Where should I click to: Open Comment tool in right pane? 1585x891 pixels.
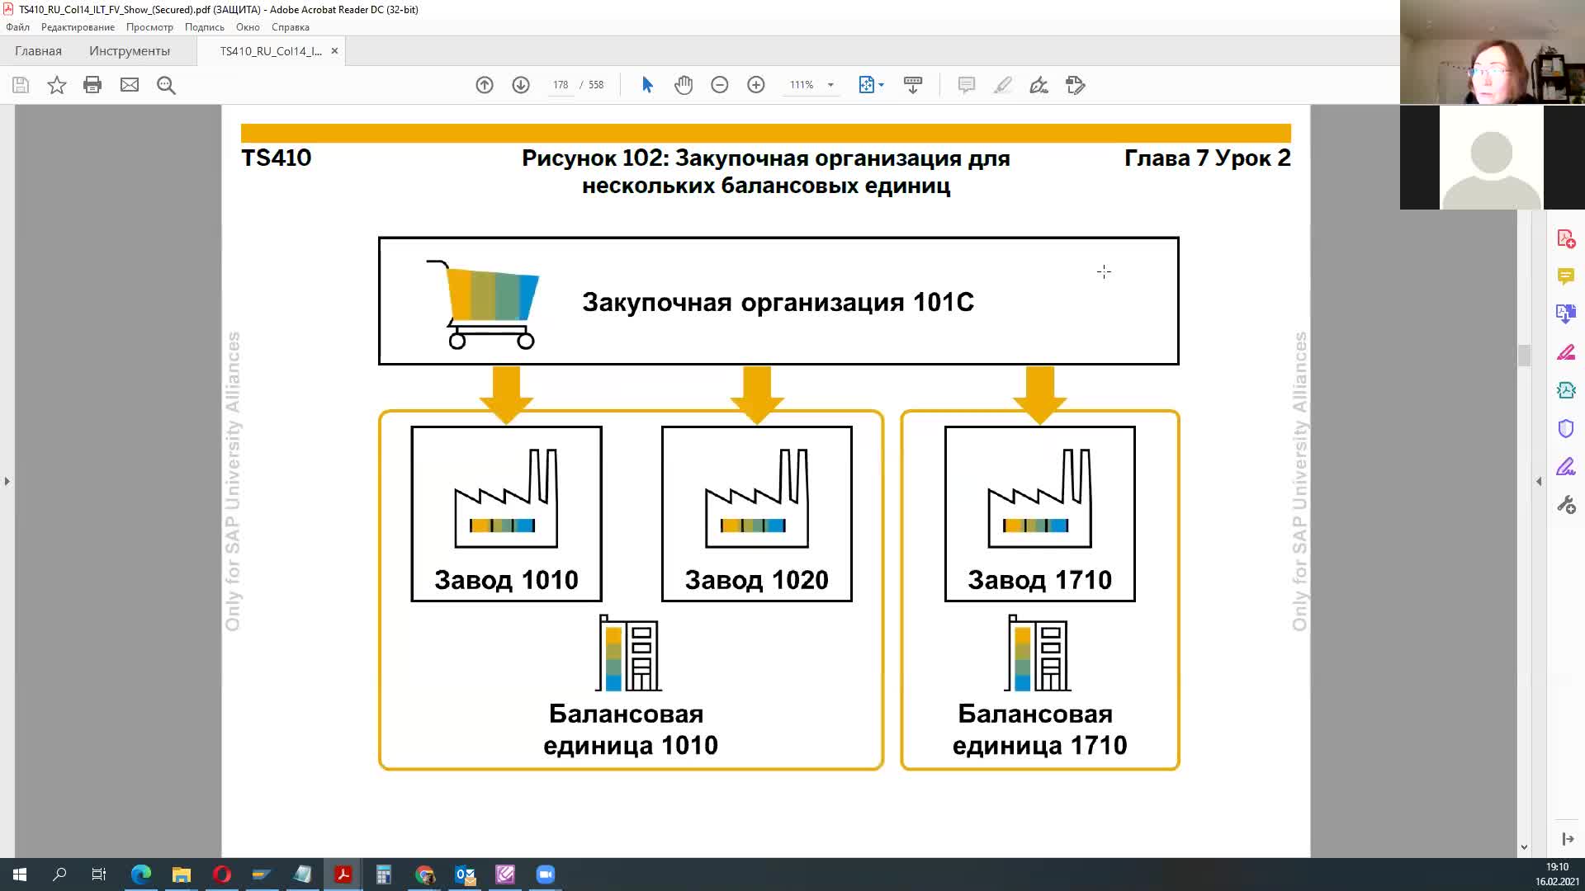(x=1566, y=276)
